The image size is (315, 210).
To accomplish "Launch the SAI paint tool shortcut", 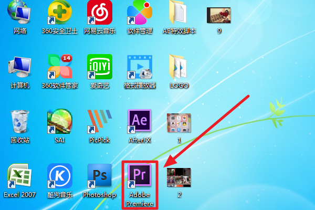I will [x=60, y=121].
